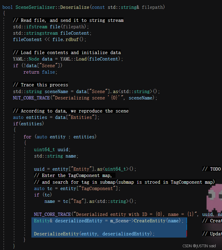The width and height of the screenshot is (222, 250).
Task: Select the 'Read file' comment line
Action: point(68,20)
